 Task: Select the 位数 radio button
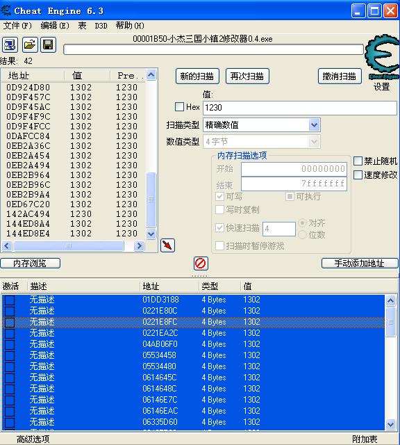click(x=302, y=235)
